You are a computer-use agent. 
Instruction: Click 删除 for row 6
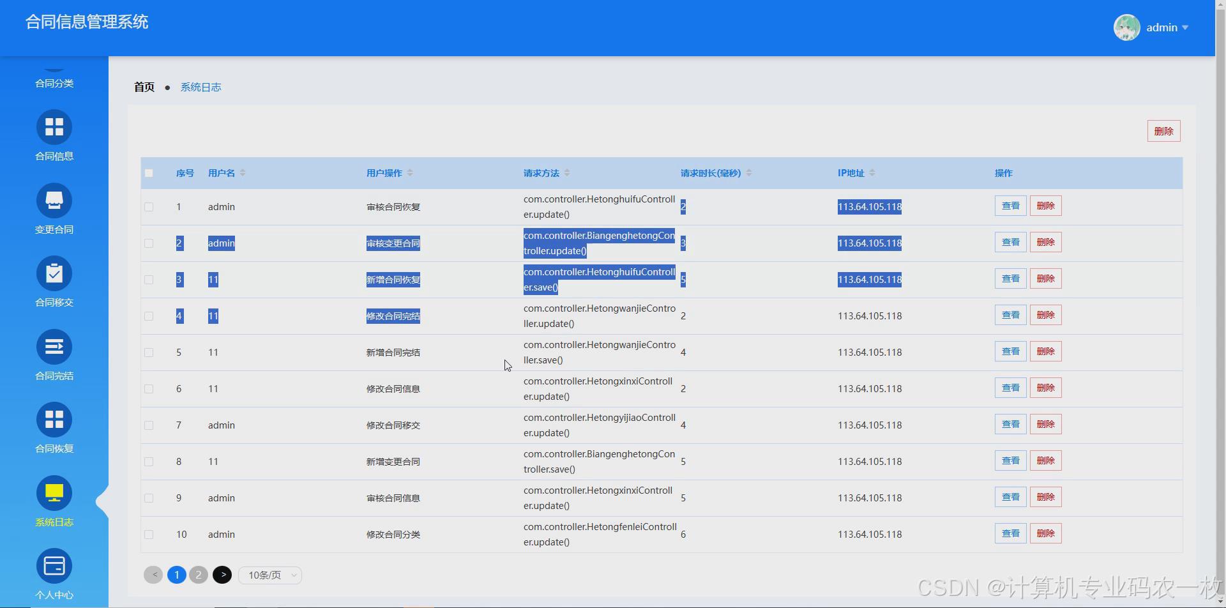pyautogui.click(x=1045, y=388)
